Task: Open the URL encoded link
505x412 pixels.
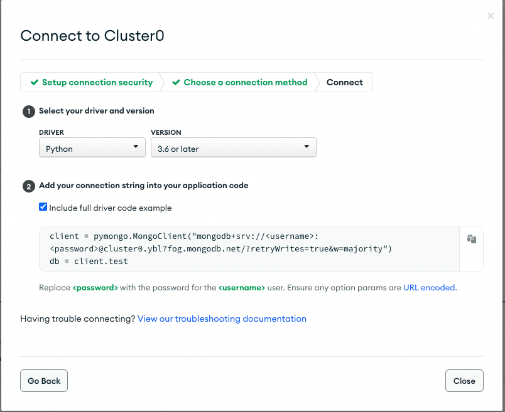Action: [429, 288]
